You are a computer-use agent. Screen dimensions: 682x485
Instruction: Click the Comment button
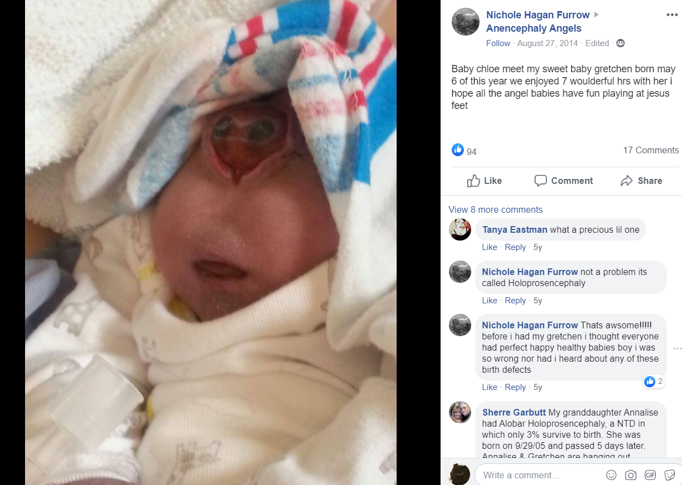point(564,181)
